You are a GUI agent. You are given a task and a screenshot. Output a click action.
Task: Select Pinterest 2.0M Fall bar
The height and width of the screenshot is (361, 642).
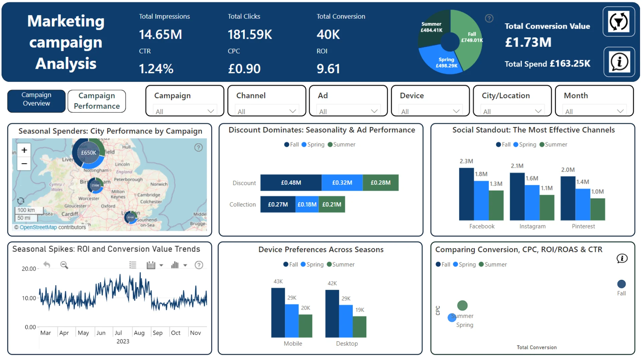click(568, 198)
